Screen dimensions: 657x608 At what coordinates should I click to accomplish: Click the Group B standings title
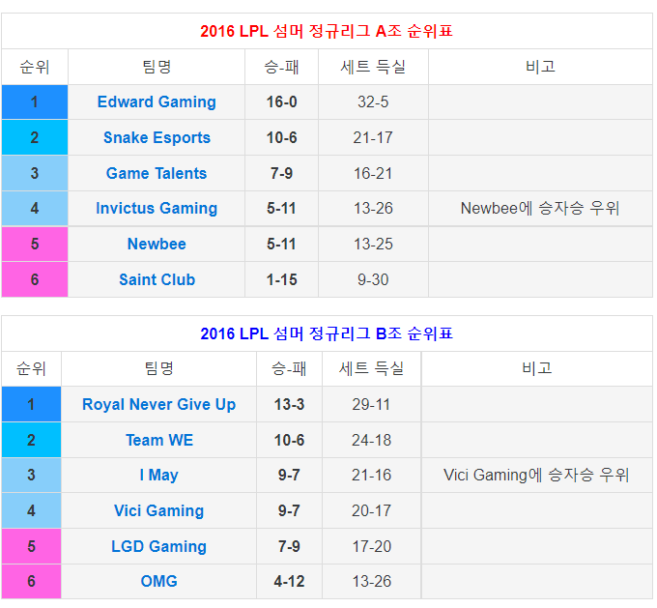pyautogui.click(x=327, y=333)
